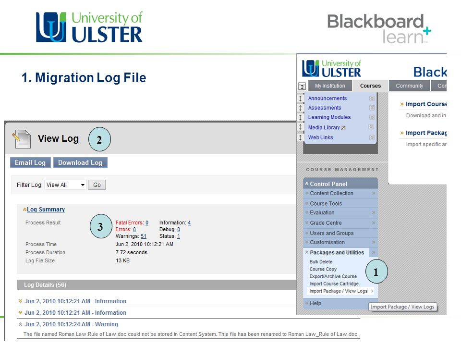
Task: Open the Import Course heading link
Action: pos(426,104)
